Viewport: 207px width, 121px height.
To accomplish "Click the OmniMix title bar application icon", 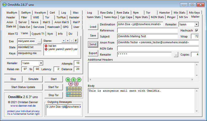I will (x=5, y=5).
